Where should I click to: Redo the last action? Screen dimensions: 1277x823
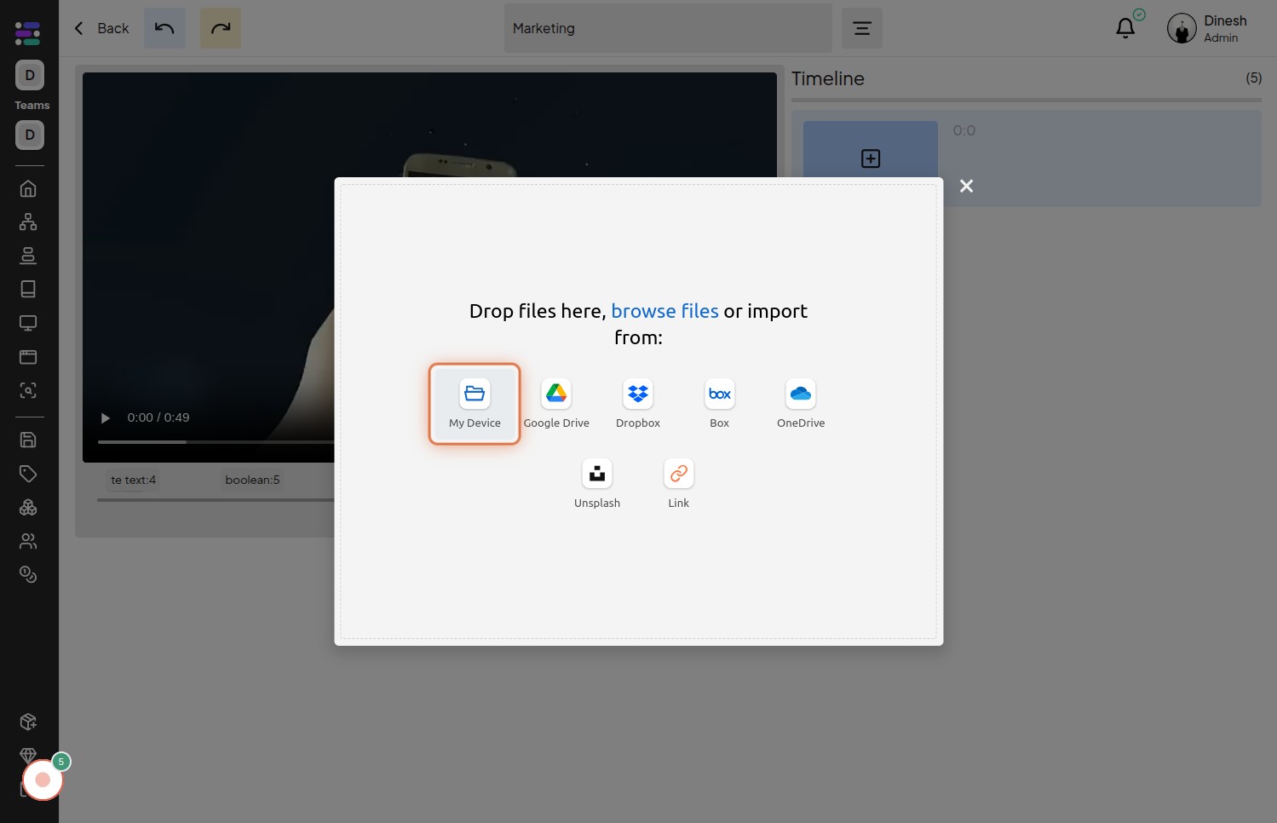click(x=221, y=28)
